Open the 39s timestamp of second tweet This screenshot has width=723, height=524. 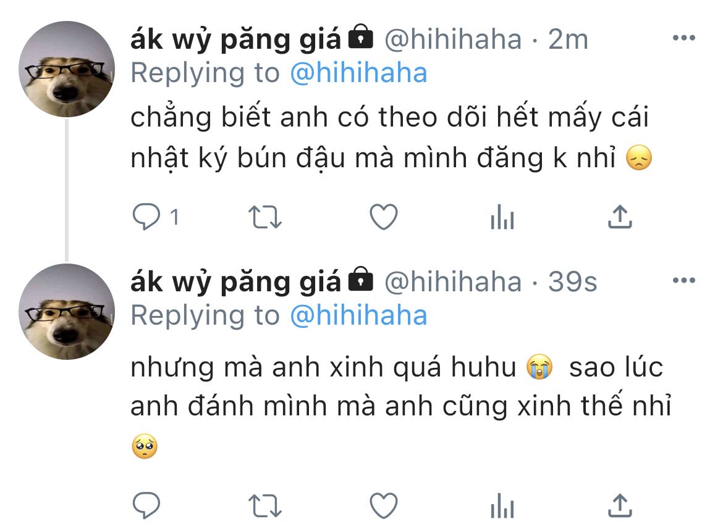click(572, 282)
